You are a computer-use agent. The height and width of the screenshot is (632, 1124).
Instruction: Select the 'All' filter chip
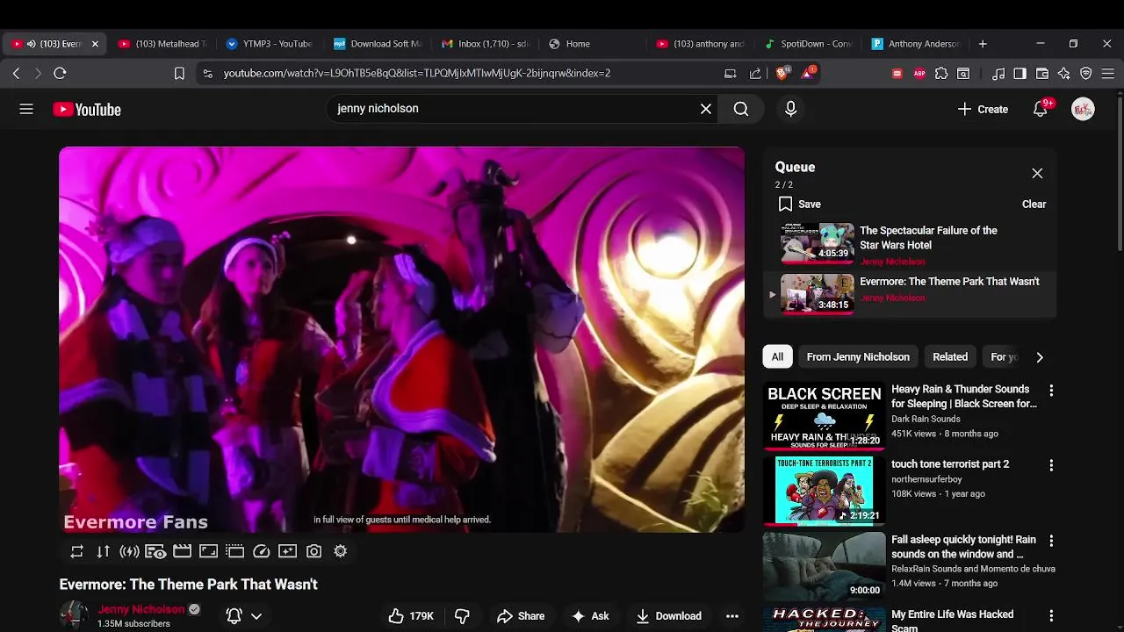(777, 356)
